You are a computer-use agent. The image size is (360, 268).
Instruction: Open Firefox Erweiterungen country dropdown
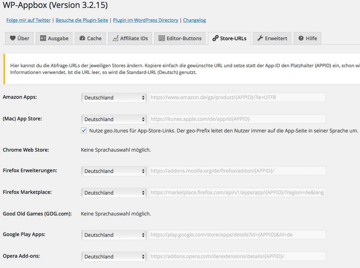[x=114, y=171]
